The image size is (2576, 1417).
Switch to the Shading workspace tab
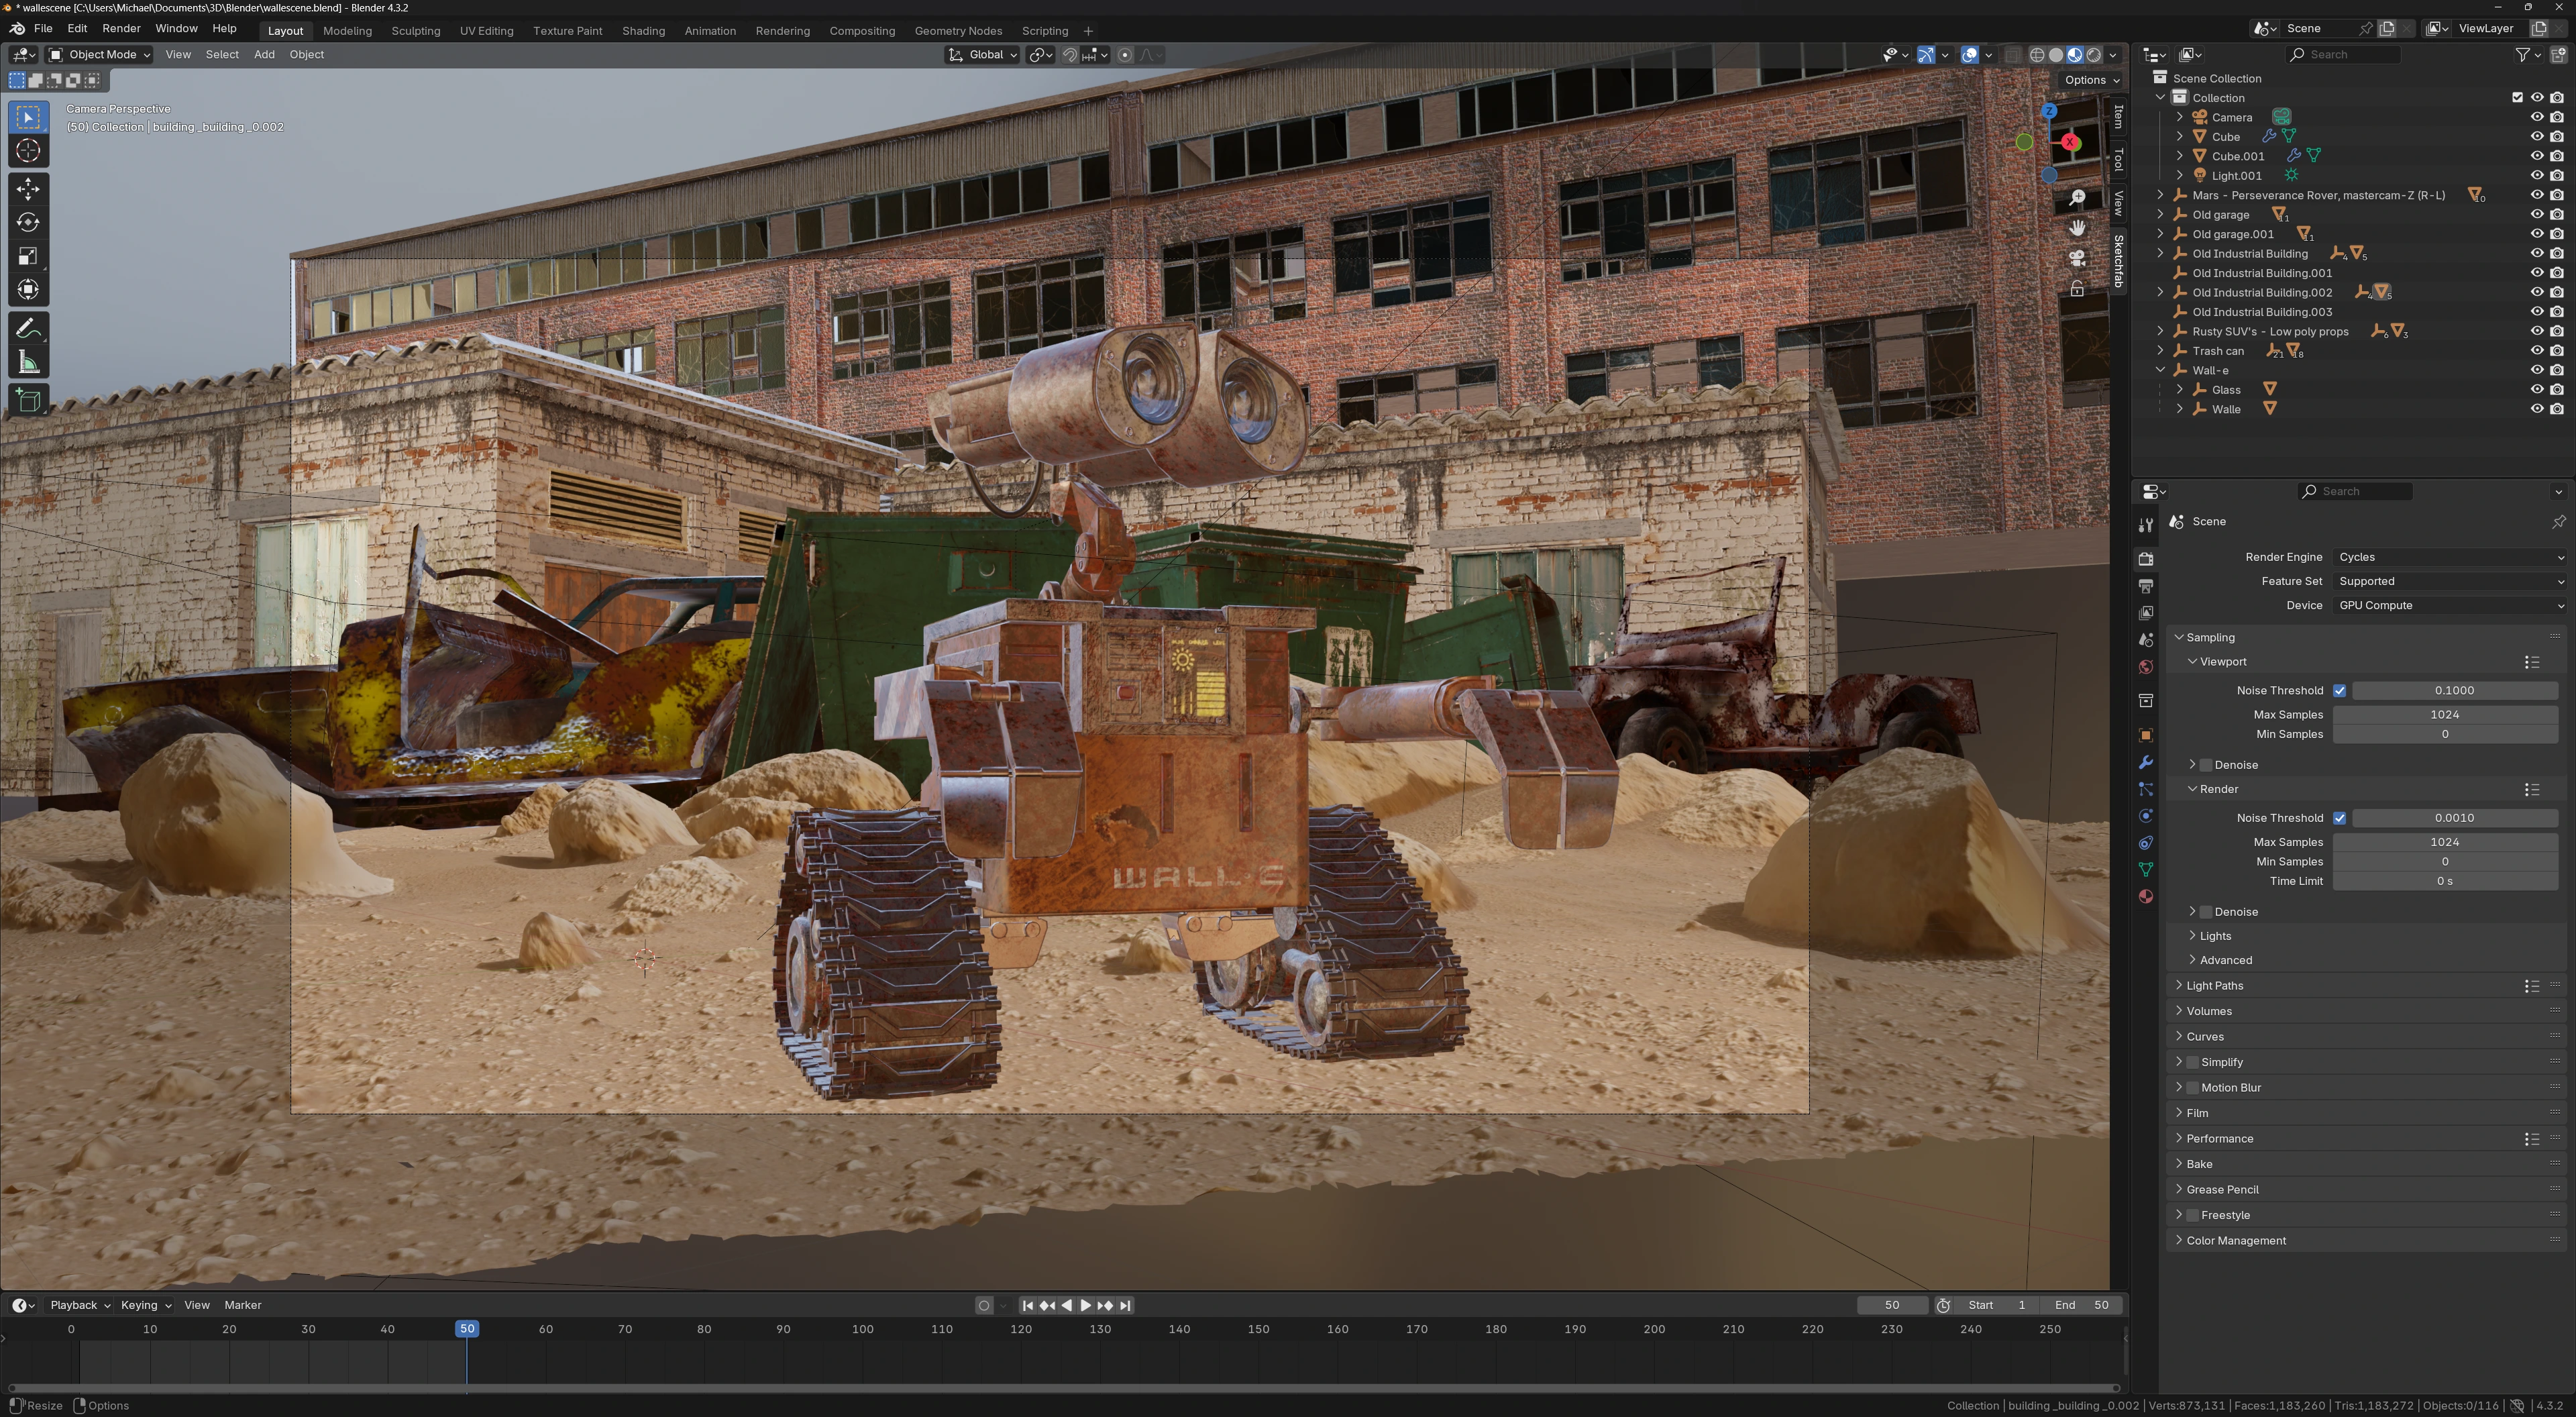tap(643, 31)
